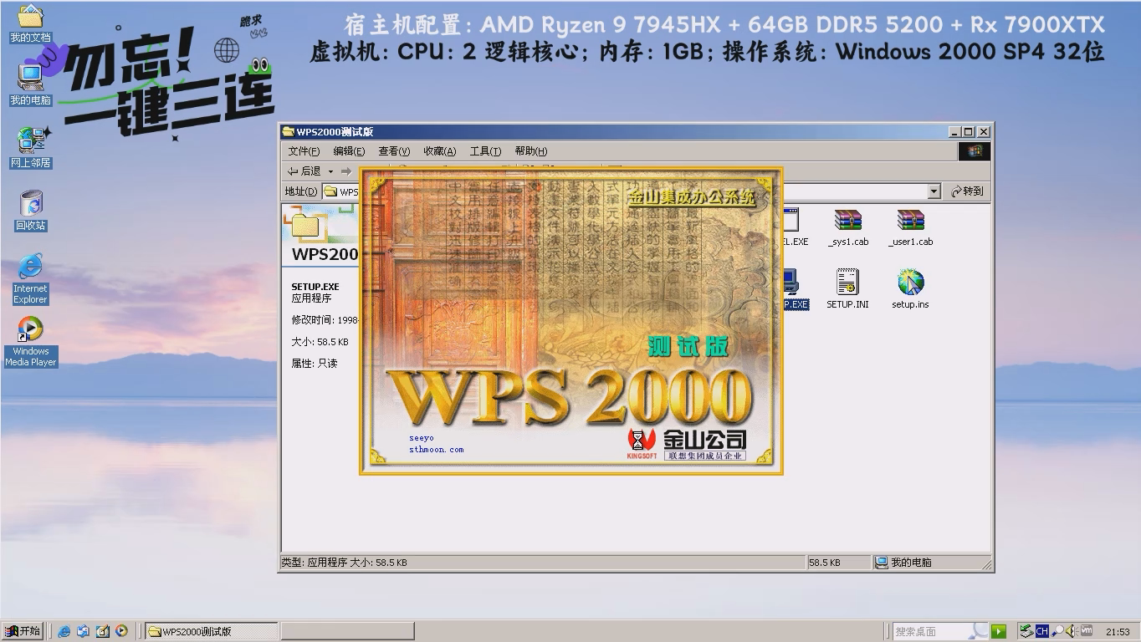Image resolution: width=1141 pixels, height=642 pixels.
Task: Select the Windows Media Player desktop shortcut
Action: (x=31, y=342)
